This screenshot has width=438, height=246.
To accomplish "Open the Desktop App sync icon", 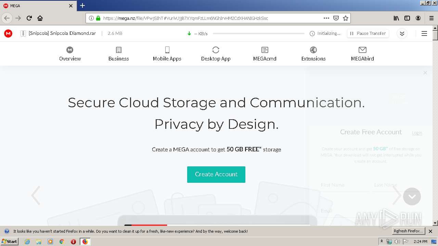I will click(x=216, y=50).
